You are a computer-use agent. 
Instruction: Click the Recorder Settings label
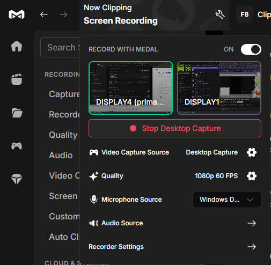(x=116, y=247)
